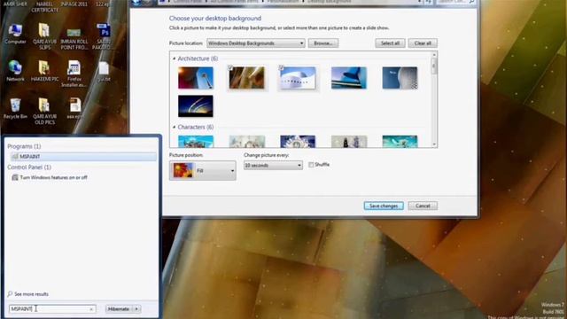Screen dimensions: 567x319
Task: Select the first Architecture wallpaper thumbnail
Action: tap(196, 78)
